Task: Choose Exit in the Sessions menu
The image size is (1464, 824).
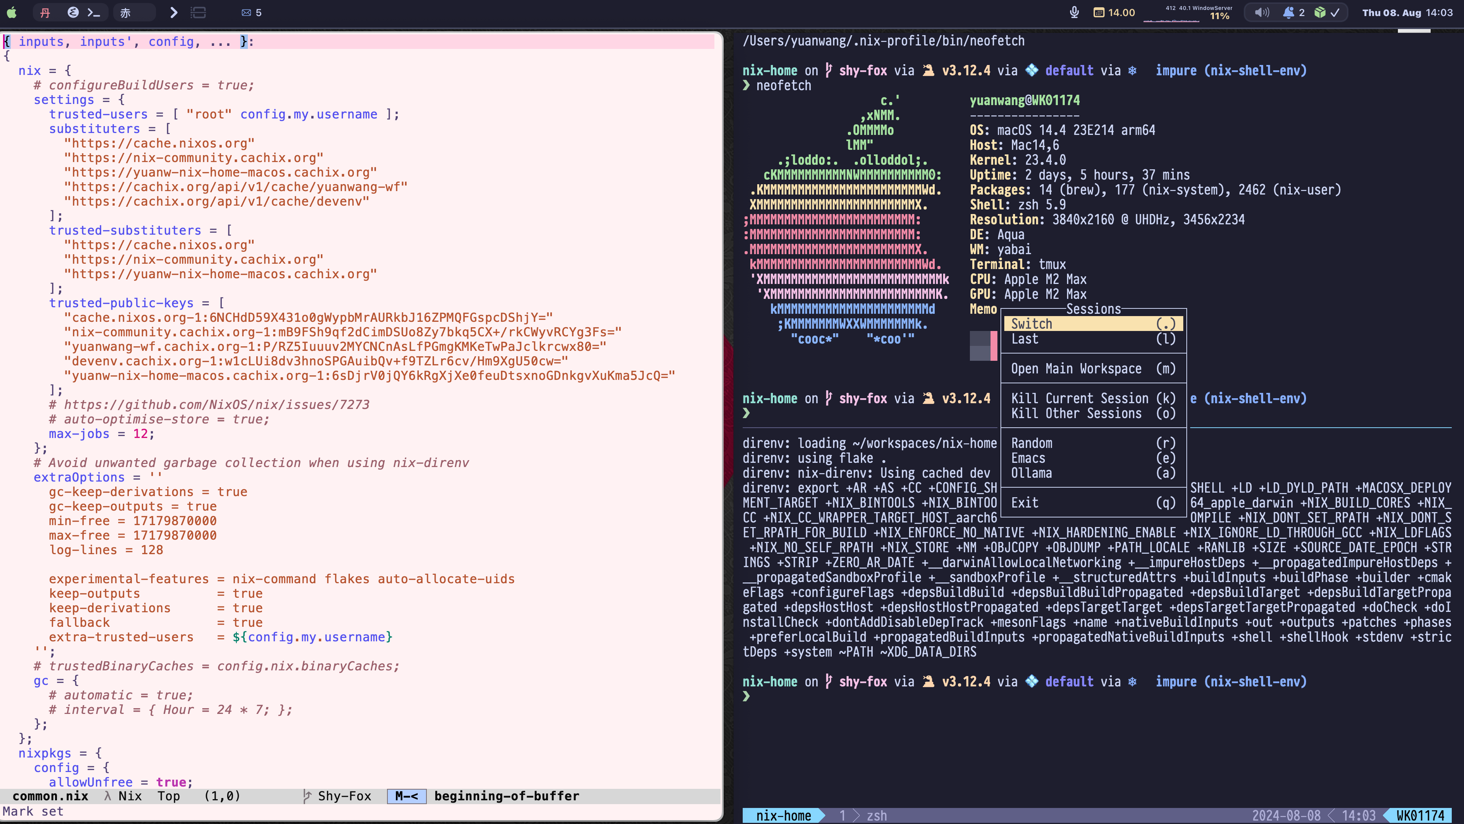Action: 1093,503
